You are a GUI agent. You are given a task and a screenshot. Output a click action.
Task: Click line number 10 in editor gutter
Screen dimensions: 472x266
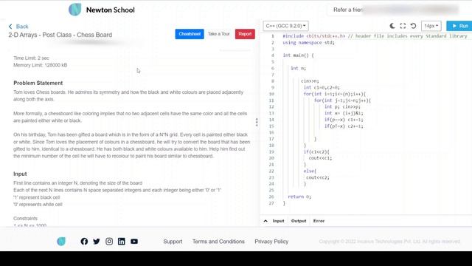271,94
